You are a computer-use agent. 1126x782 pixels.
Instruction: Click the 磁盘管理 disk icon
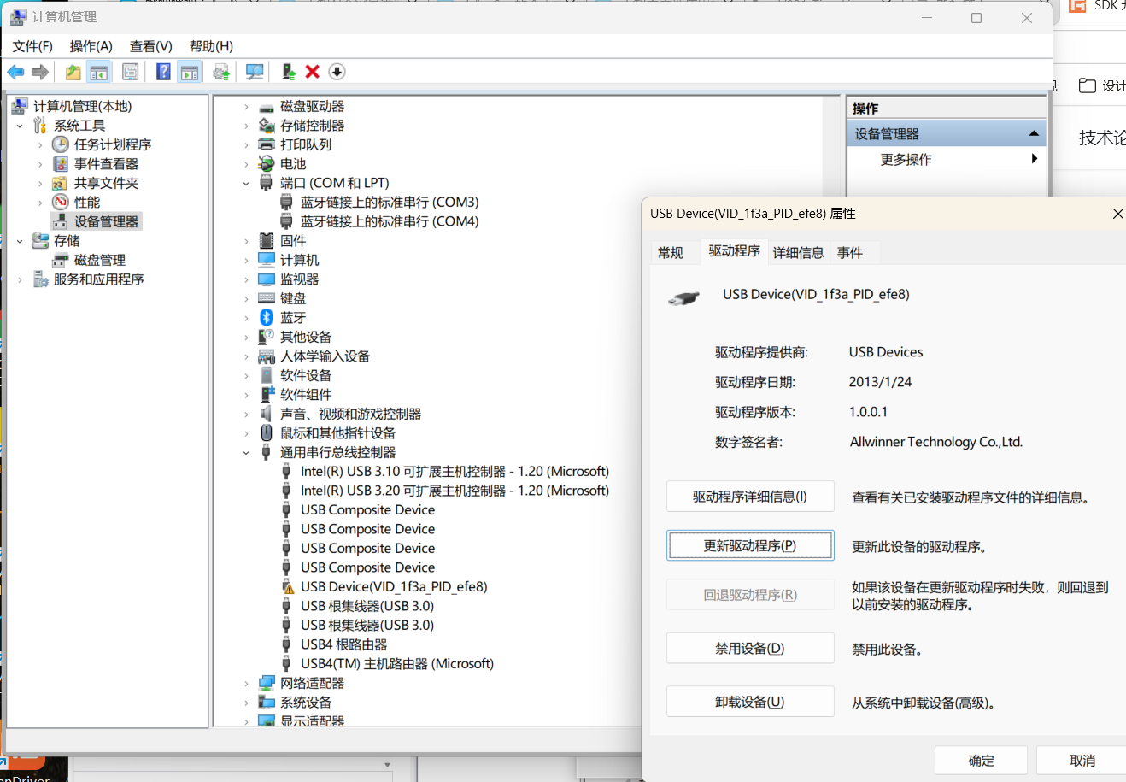(x=61, y=260)
